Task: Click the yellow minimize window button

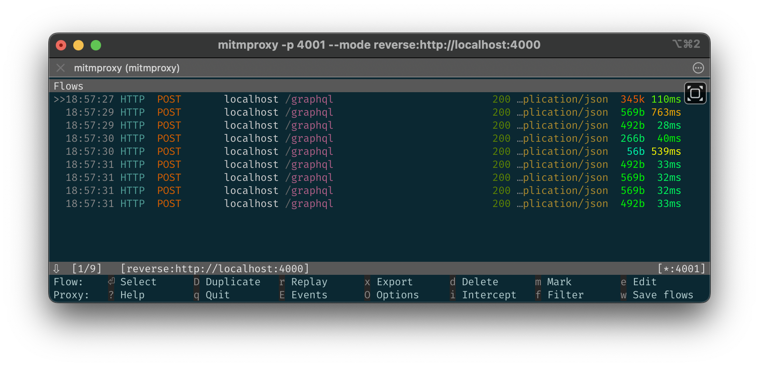Action: (x=78, y=45)
